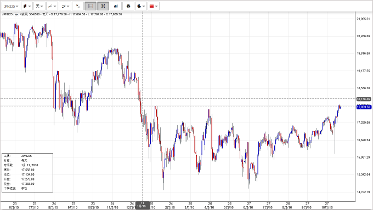Click the 4月/16 date label on time axis
373x210 pixels.
pos(210,207)
